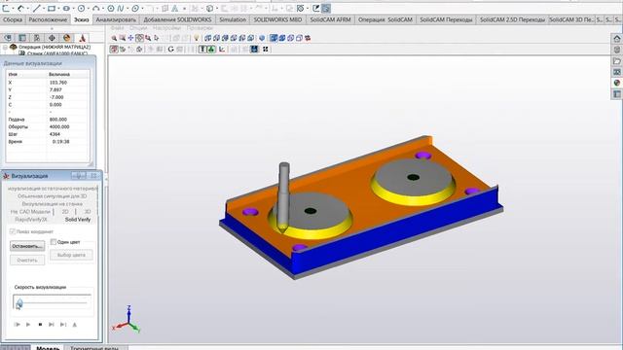This screenshot has width=623, height=350.
Task: Select the Circle sketch tool
Action: [x=82, y=8]
